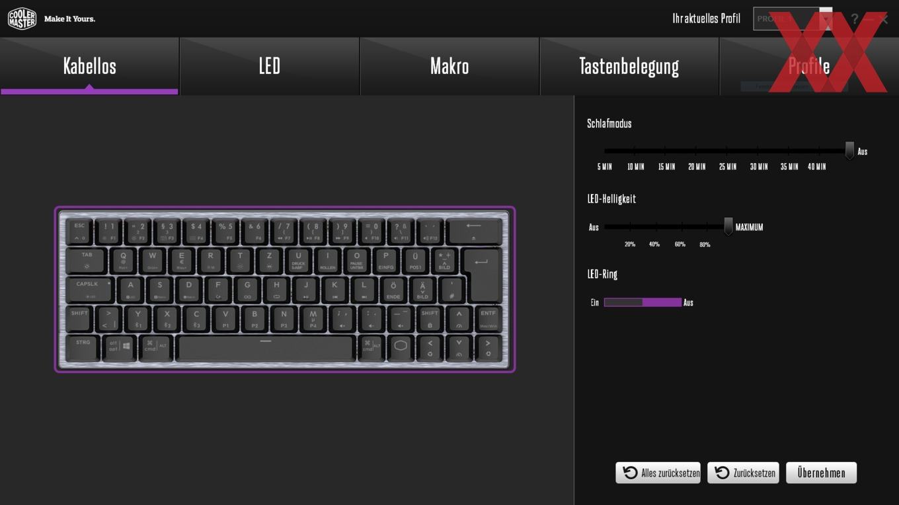Set Schlafmodus slider to 20 MIN mark
The image size is (899, 505).
click(x=696, y=151)
